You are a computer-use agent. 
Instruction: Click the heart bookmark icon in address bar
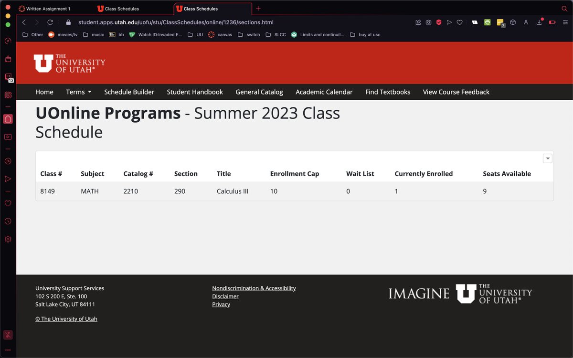pyautogui.click(x=460, y=22)
